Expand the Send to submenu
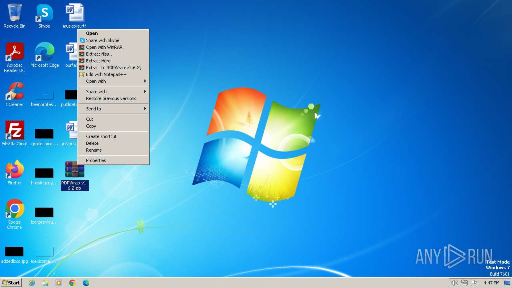Viewport: 512px width, 288px height. point(113,109)
